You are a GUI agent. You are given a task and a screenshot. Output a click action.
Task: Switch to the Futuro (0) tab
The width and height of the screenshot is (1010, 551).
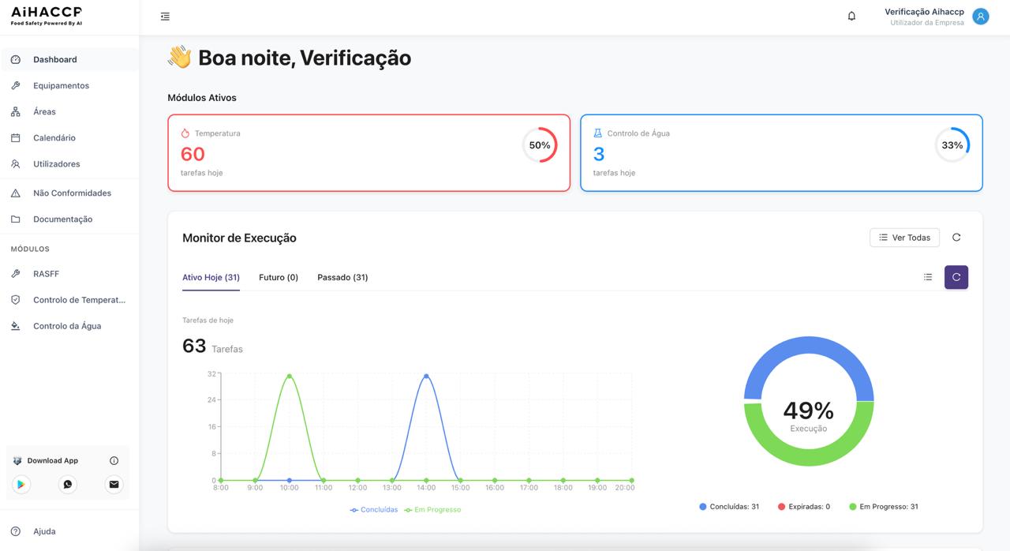click(x=279, y=278)
